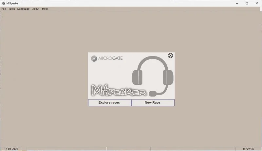Viewport: 262px width, 151px height.
Task: Open the File menu
Action: click(x=4, y=9)
